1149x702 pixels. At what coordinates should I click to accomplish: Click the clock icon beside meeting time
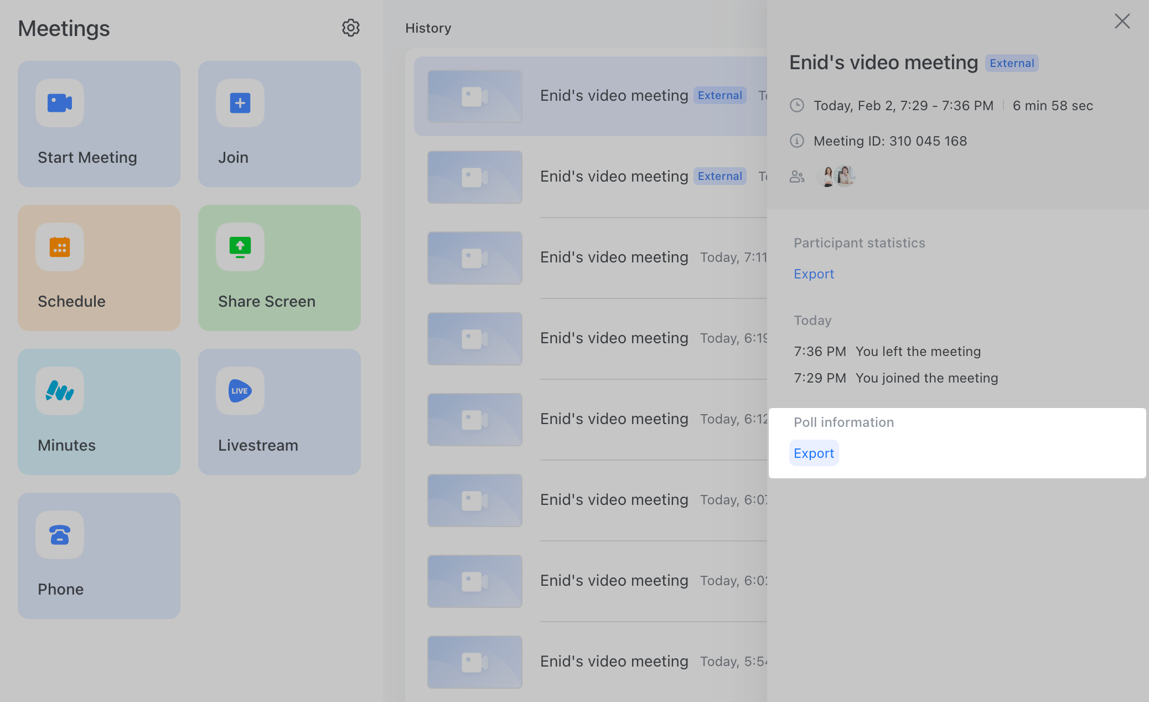pyautogui.click(x=797, y=105)
